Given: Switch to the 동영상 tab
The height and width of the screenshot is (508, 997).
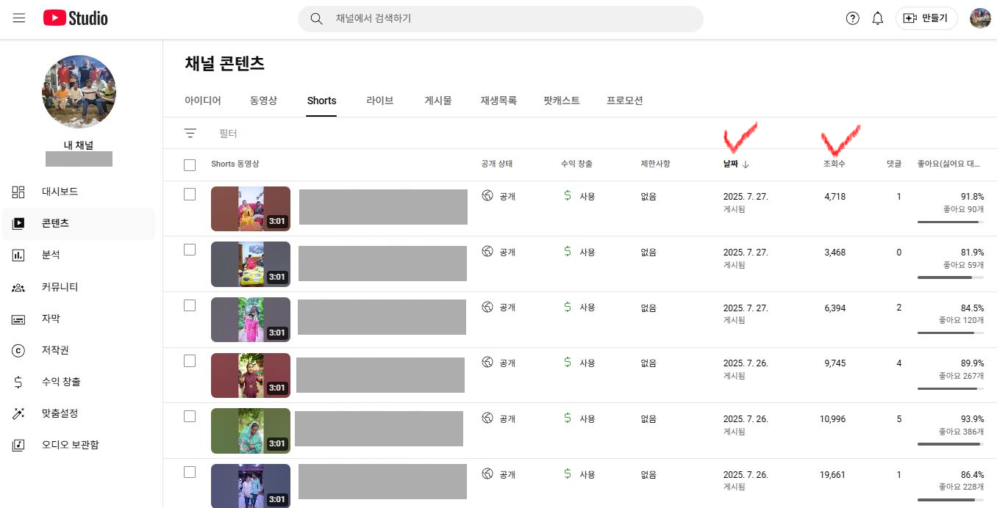Looking at the screenshot, I should [x=263, y=101].
